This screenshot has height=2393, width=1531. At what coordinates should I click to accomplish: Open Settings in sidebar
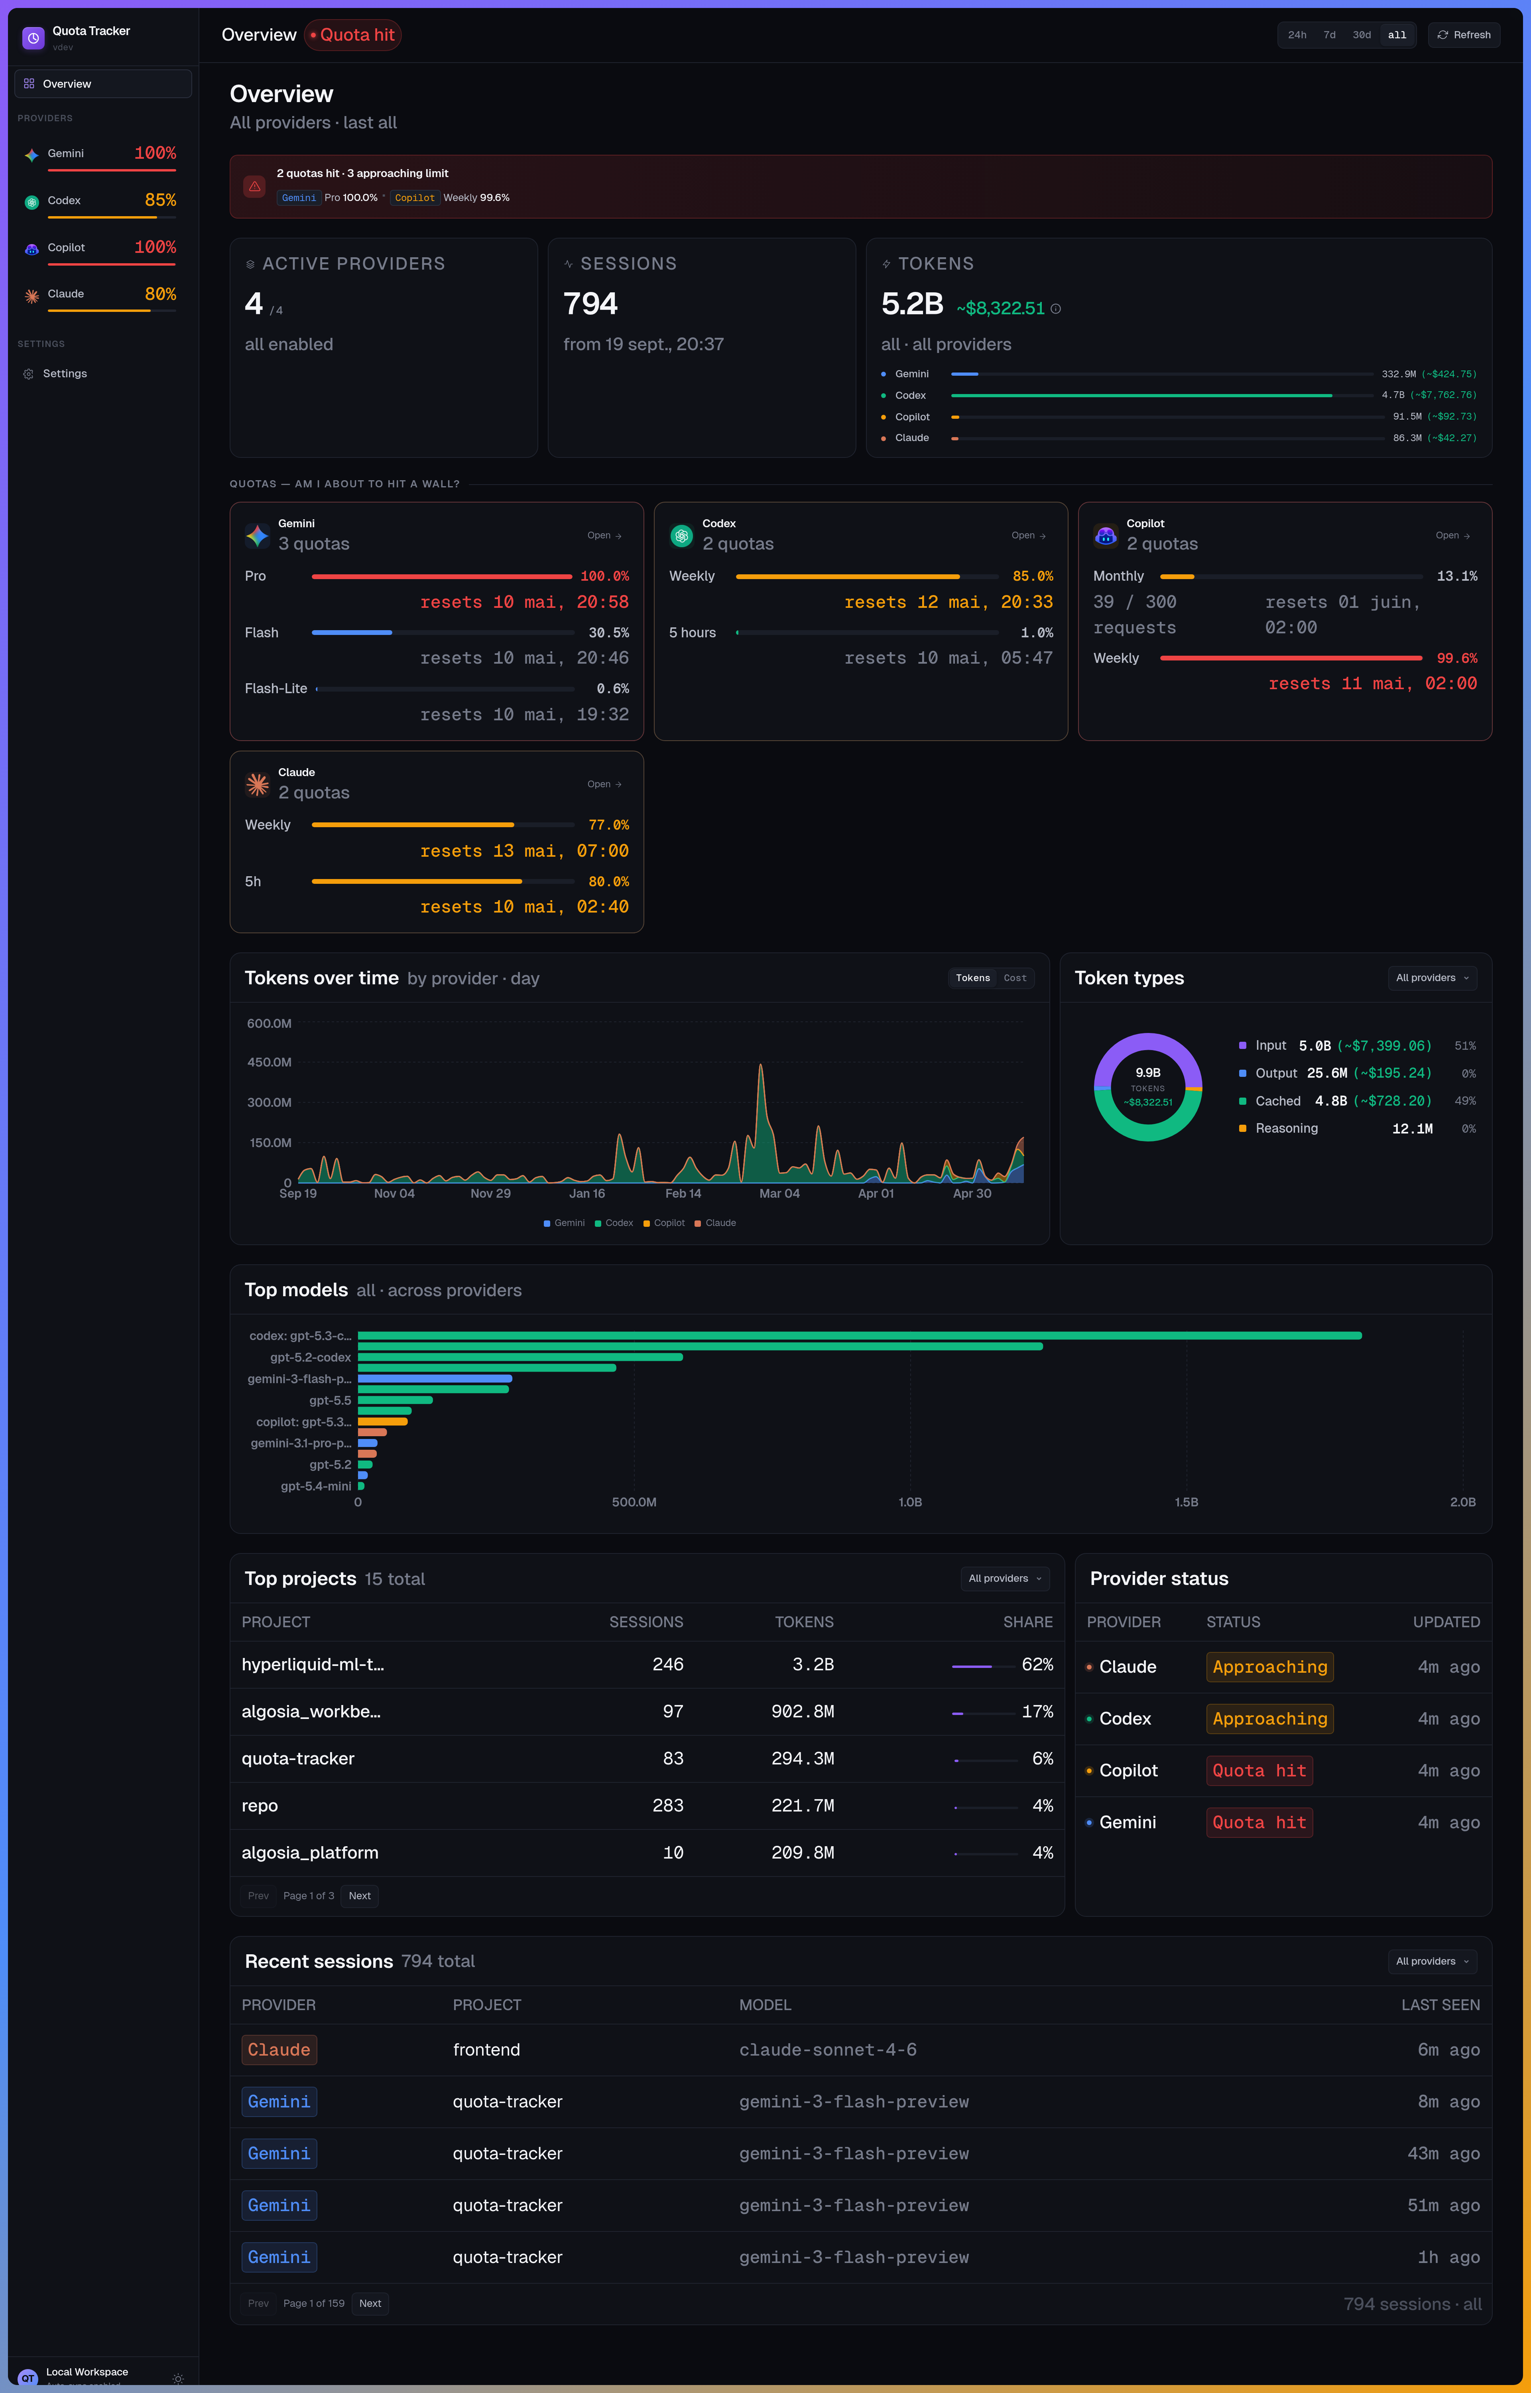[103, 374]
